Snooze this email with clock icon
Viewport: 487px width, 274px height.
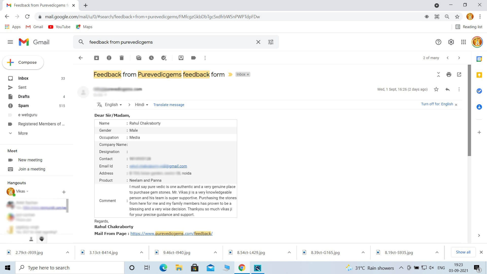pyautogui.click(x=151, y=58)
